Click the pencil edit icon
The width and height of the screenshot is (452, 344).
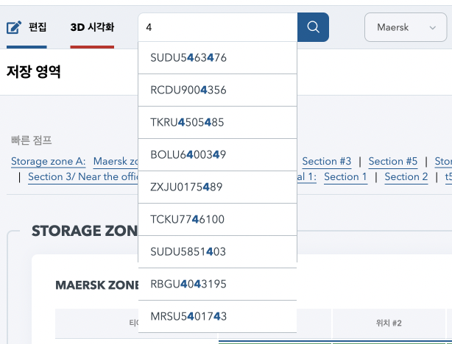[x=14, y=28]
